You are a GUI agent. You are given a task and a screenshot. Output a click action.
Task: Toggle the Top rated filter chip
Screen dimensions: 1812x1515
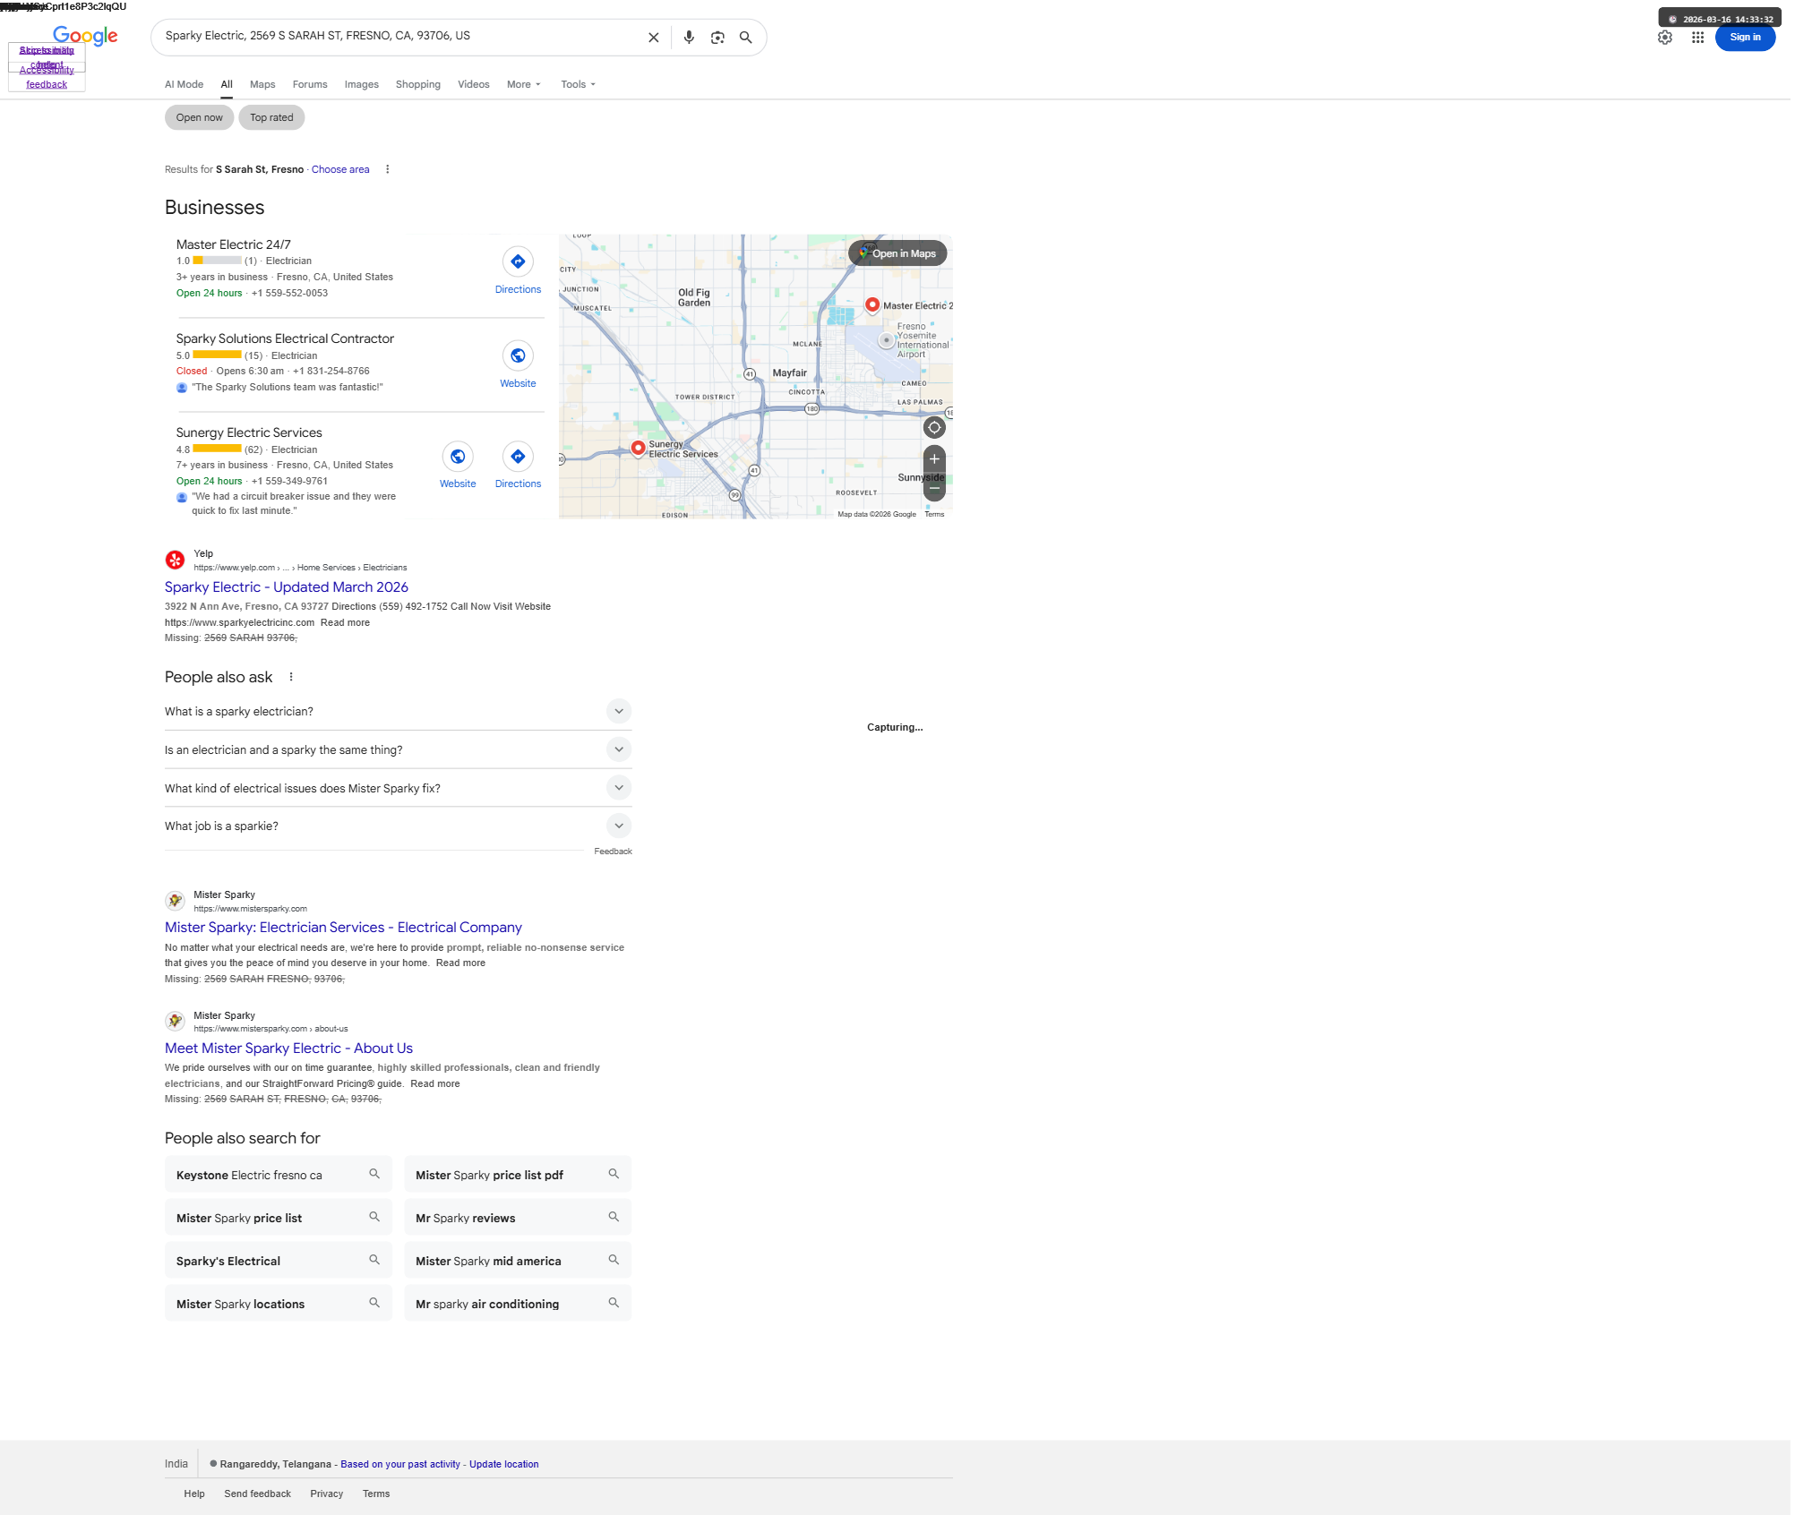click(x=271, y=117)
